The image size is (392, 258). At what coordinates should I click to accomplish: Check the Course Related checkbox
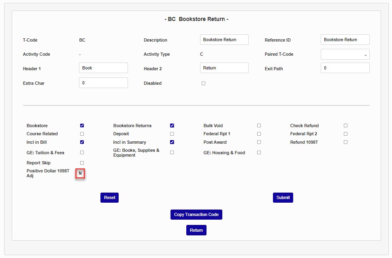82,134
